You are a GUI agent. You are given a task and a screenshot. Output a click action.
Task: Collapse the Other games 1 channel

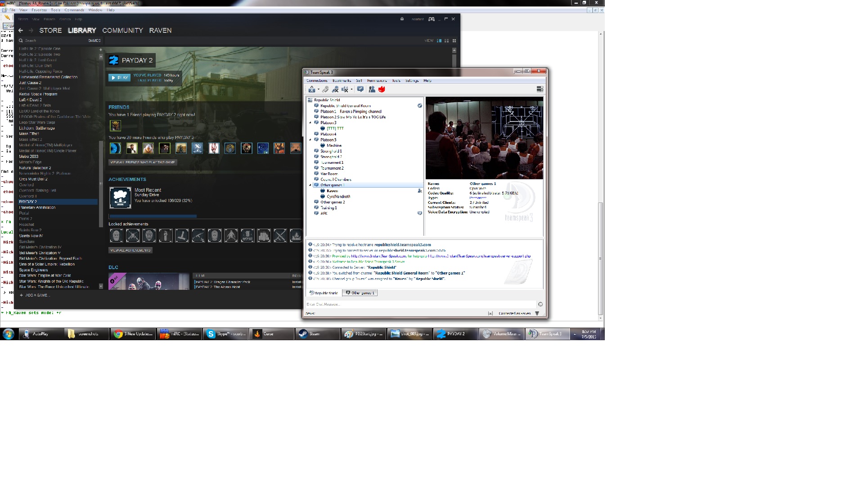coord(310,185)
